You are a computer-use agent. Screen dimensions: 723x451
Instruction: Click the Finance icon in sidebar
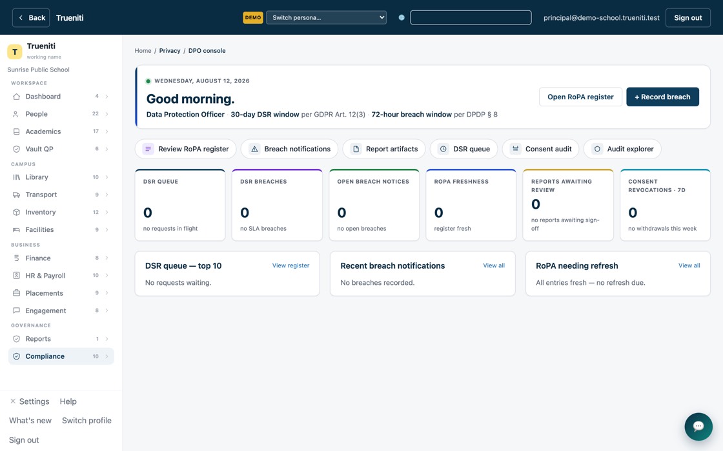pos(17,258)
